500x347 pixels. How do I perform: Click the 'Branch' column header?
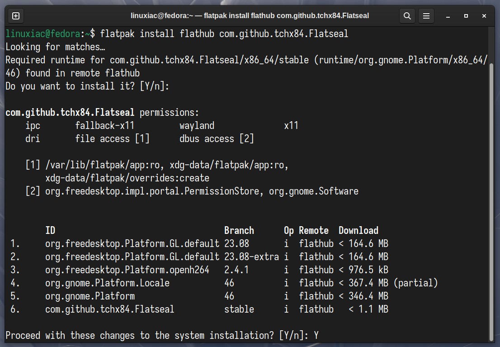click(x=239, y=230)
